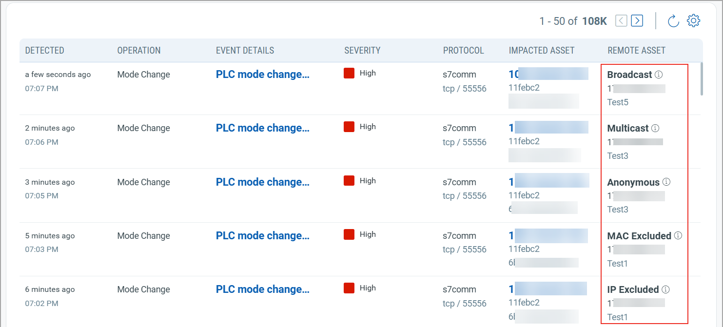Open the first PLC mode change event link

pyautogui.click(x=262, y=75)
